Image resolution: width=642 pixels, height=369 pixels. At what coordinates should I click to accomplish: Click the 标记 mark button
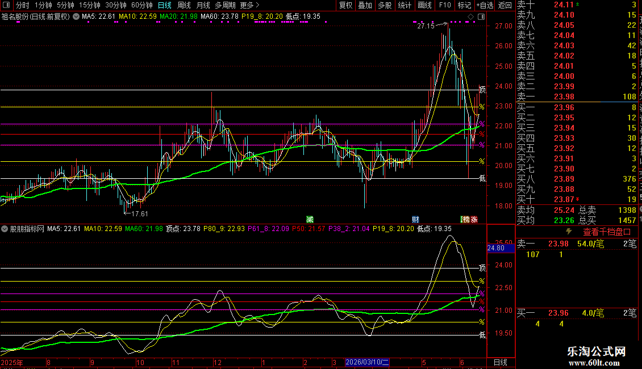click(x=464, y=5)
